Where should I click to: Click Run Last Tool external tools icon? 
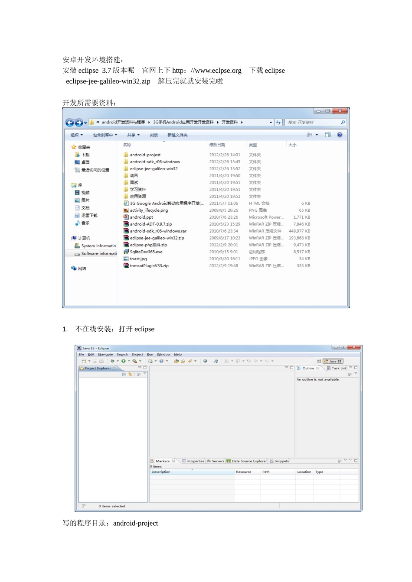(135, 361)
